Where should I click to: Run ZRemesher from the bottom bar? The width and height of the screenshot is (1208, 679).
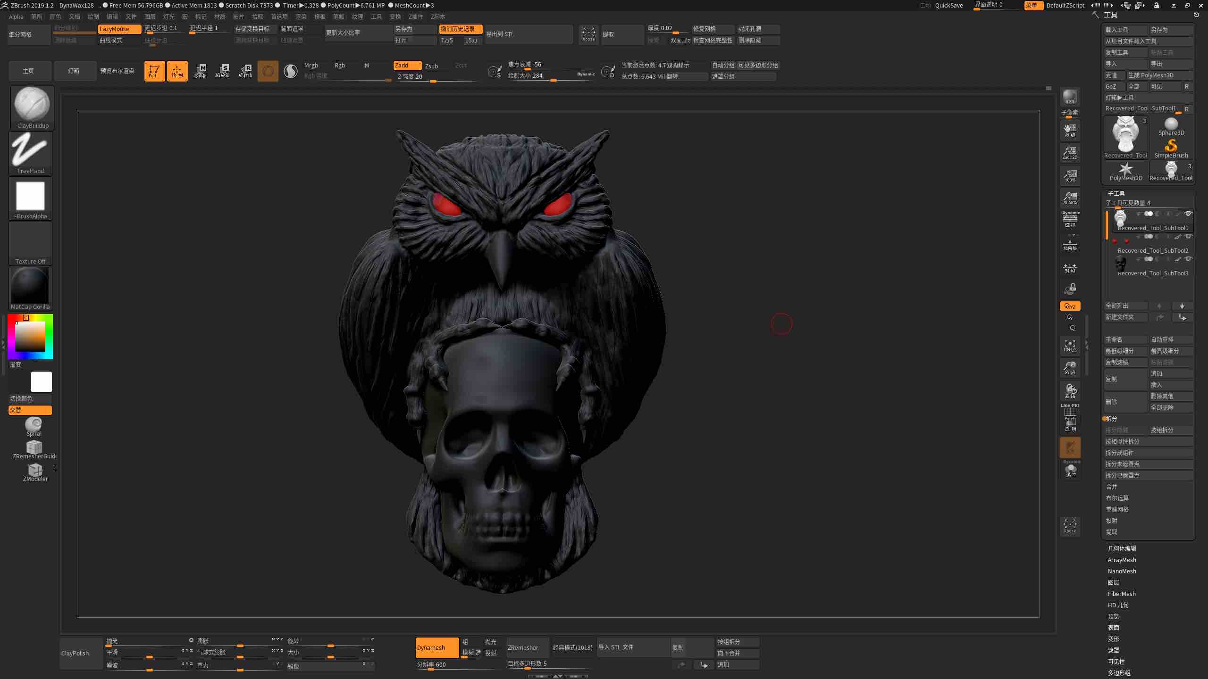tap(527, 647)
